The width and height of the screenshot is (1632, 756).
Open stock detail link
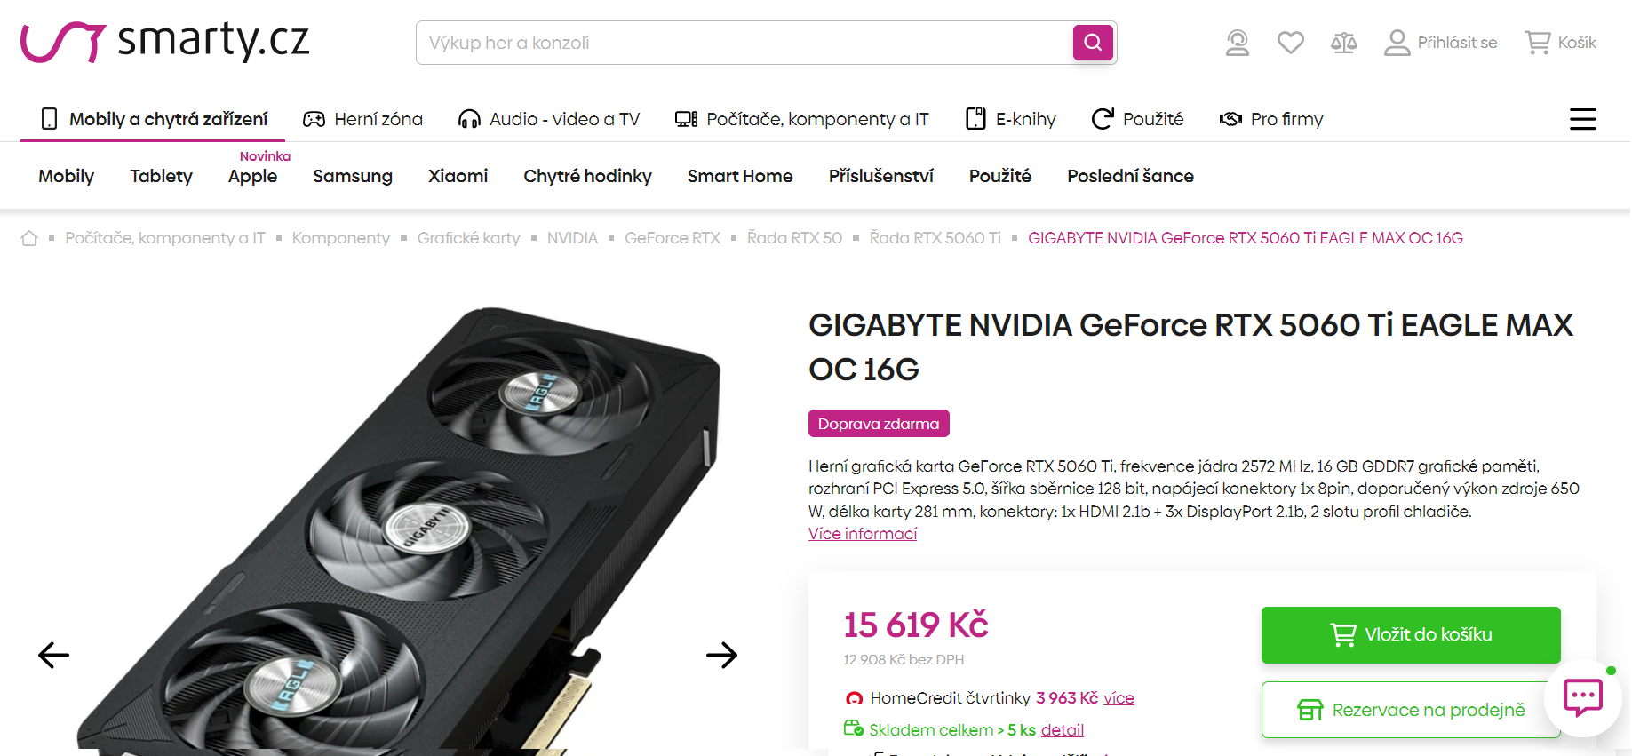click(1063, 730)
